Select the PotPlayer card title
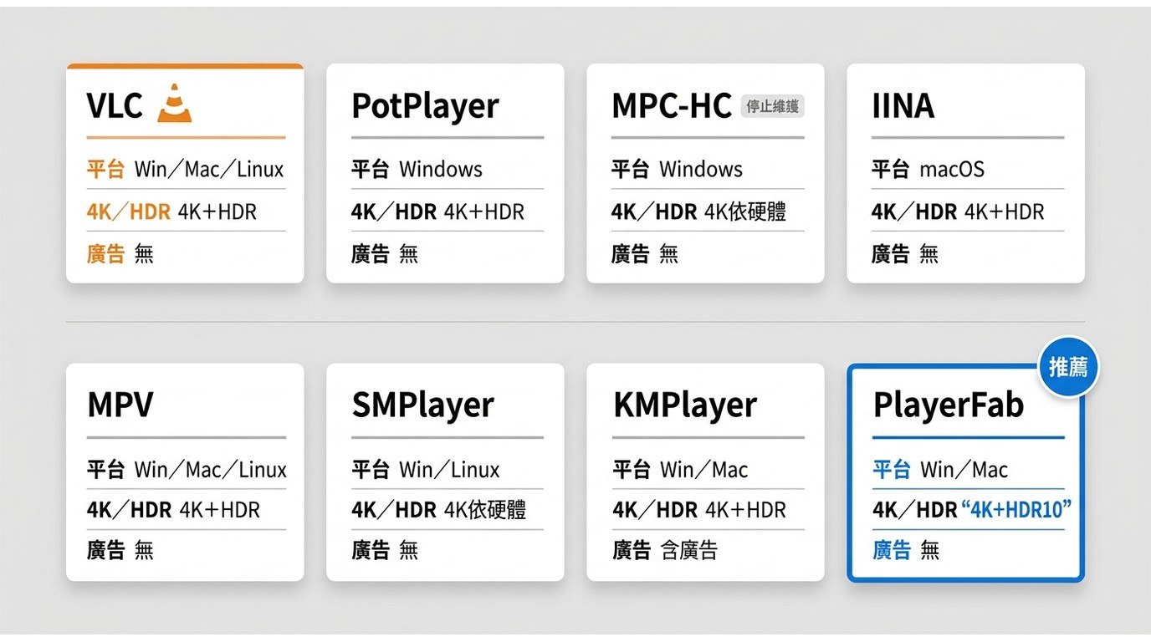 click(425, 107)
